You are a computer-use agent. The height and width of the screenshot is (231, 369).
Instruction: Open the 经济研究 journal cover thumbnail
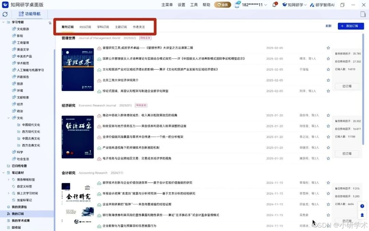click(78, 137)
